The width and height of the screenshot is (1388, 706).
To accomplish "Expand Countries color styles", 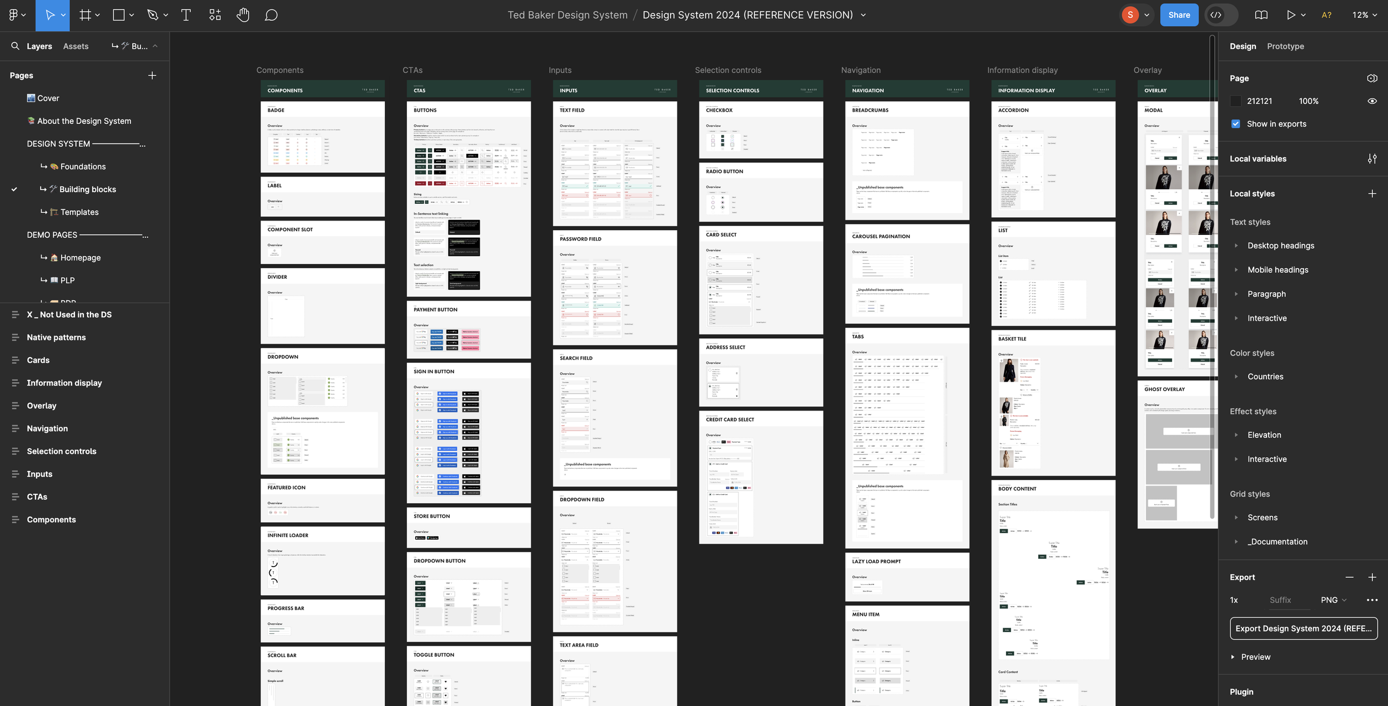I will coord(1236,377).
